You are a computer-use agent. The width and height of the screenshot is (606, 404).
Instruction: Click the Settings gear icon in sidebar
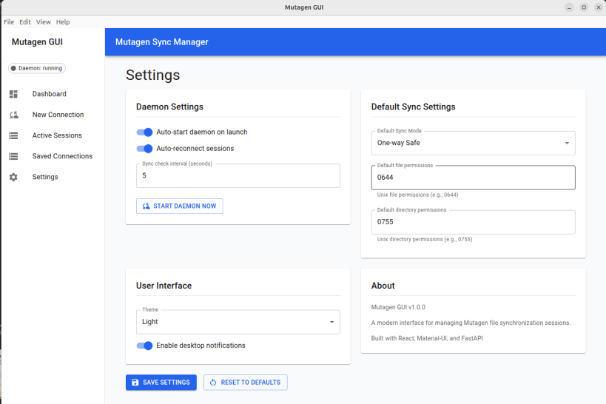pyautogui.click(x=13, y=177)
